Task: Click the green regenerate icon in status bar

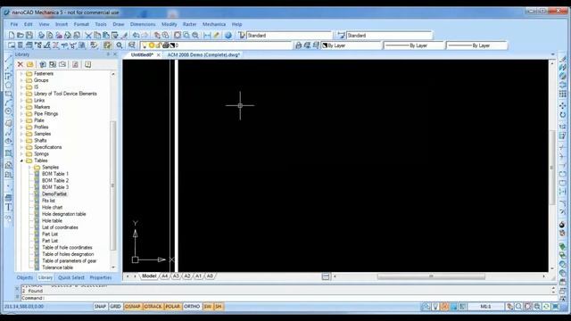Action: point(546,307)
